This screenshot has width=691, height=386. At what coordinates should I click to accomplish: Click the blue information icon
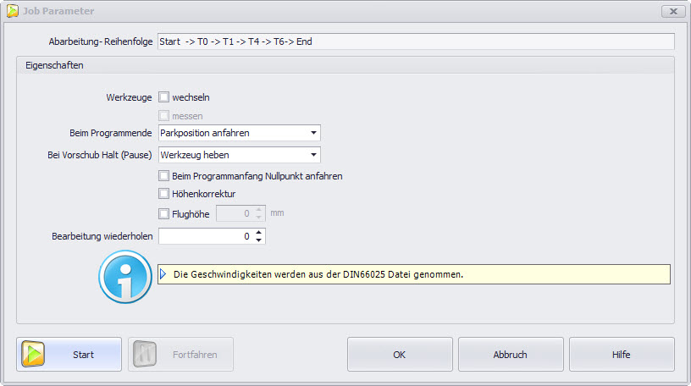(124, 277)
